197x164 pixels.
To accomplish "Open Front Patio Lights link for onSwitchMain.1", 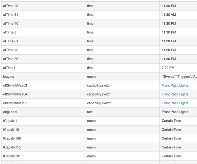I will click(x=175, y=103).
